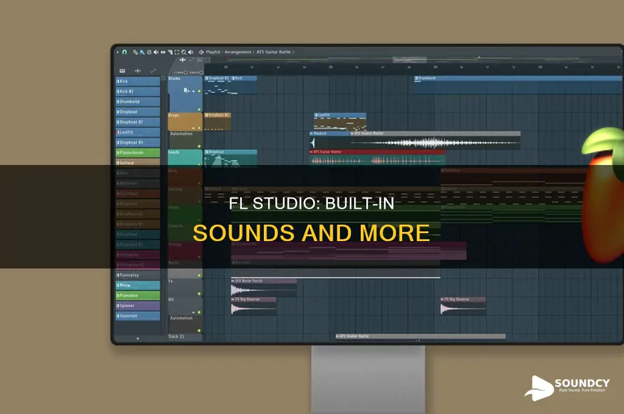The width and height of the screenshot is (624, 414).
Task: Add a new pattern with plus button
Action: pos(138,339)
